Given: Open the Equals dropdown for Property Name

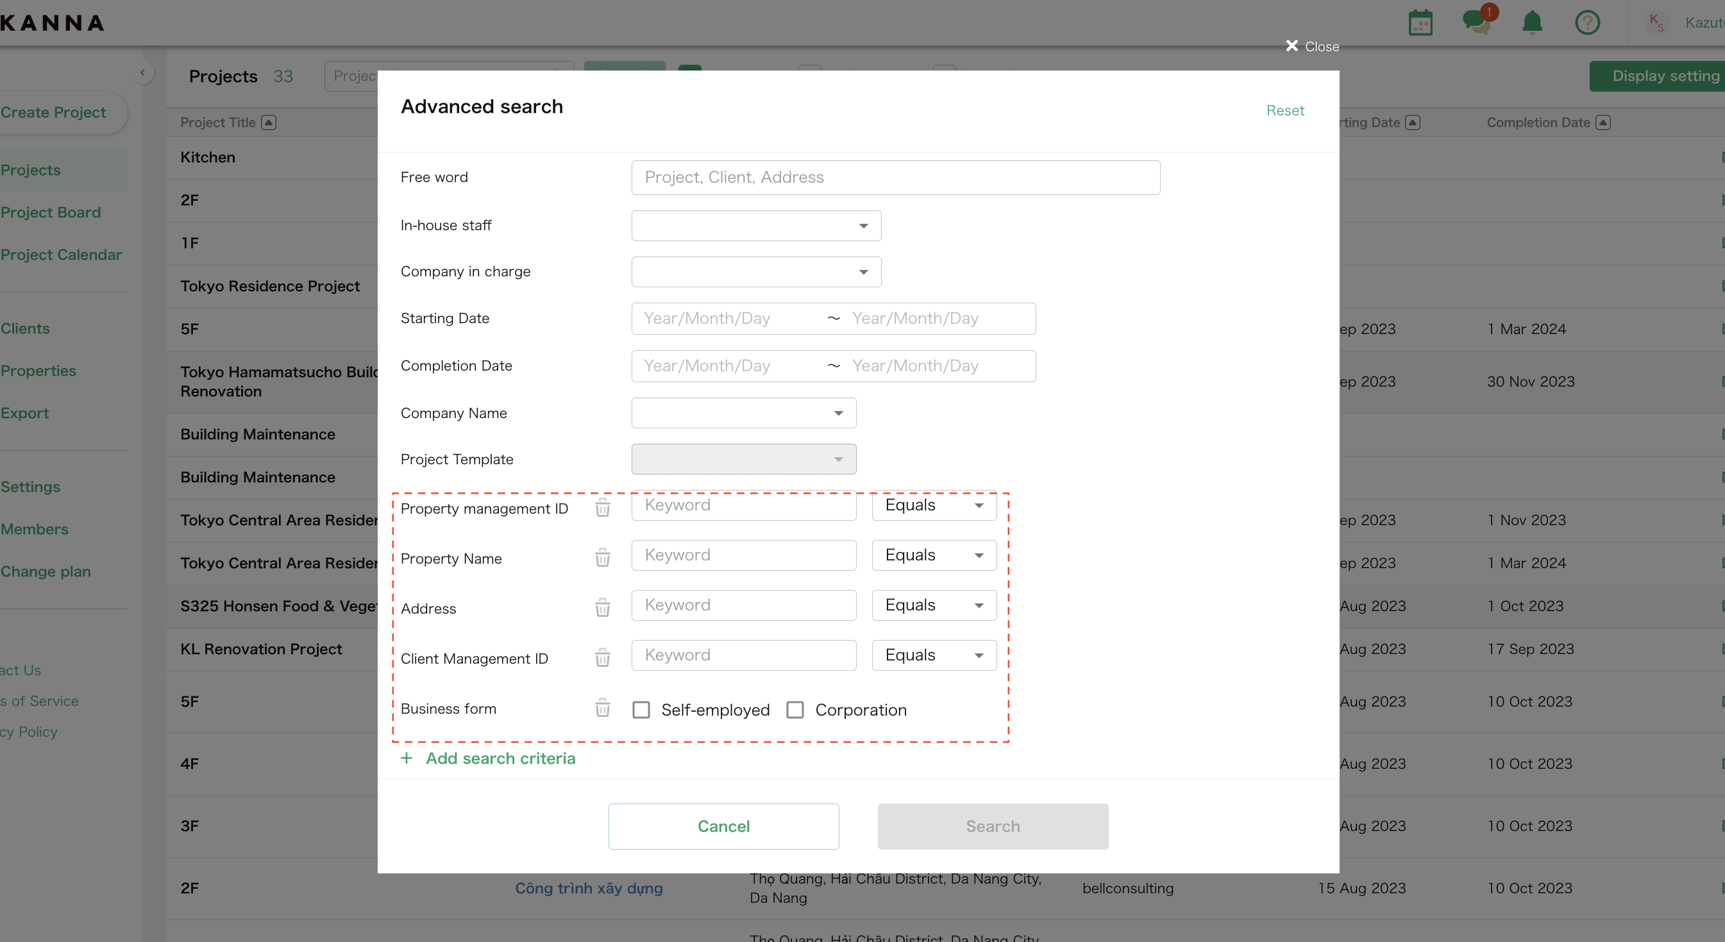Looking at the screenshot, I should click(x=934, y=555).
